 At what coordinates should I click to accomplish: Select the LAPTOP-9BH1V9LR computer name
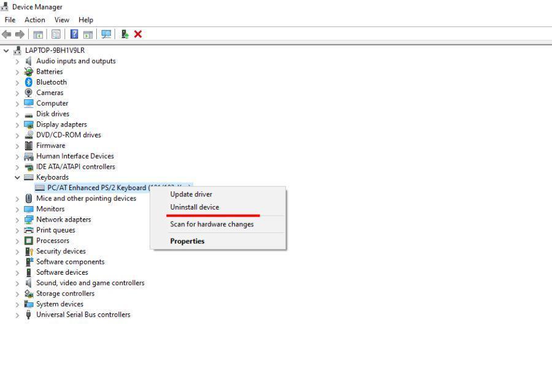click(55, 50)
